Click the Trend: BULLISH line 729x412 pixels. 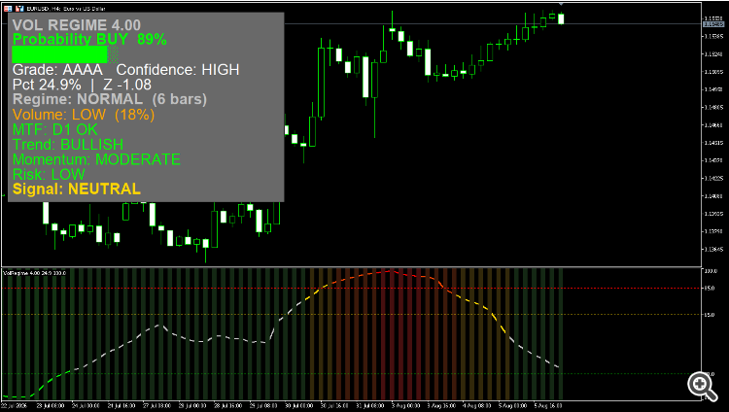click(x=68, y=144)
